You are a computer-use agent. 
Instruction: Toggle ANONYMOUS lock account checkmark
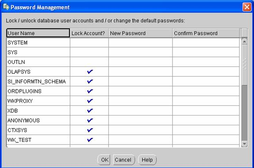coord(90,120)
